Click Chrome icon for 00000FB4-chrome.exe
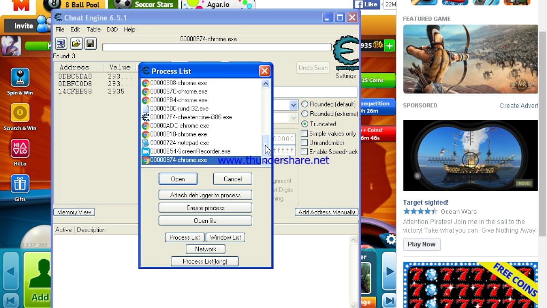The height and width of the screenshot is (308, 547). 146,100
